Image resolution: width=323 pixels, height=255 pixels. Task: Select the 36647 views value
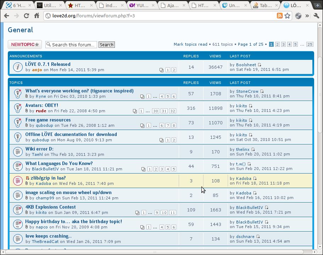(x=216, y=67)
